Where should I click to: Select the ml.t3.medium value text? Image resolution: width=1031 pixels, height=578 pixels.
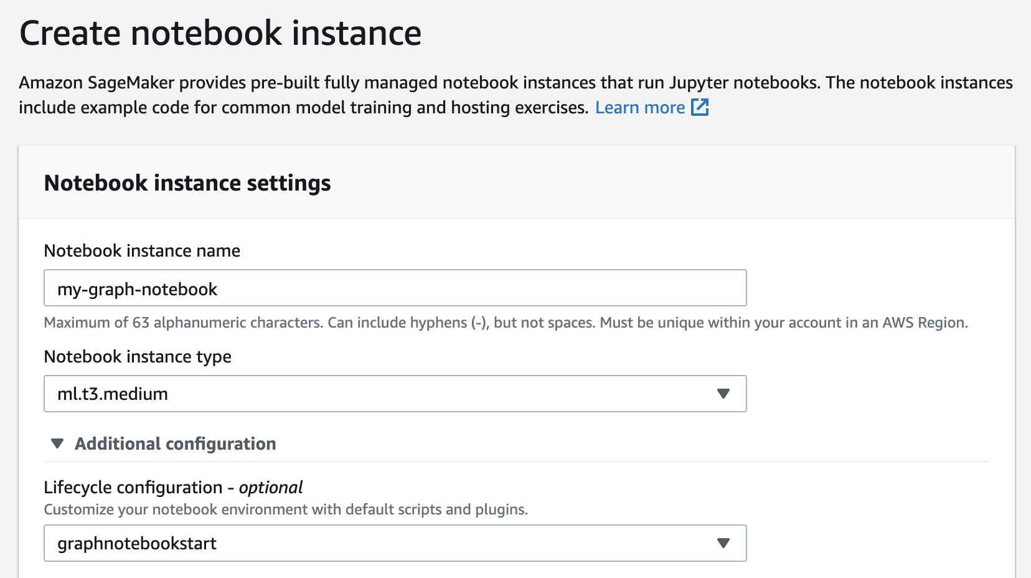[113, 394]
